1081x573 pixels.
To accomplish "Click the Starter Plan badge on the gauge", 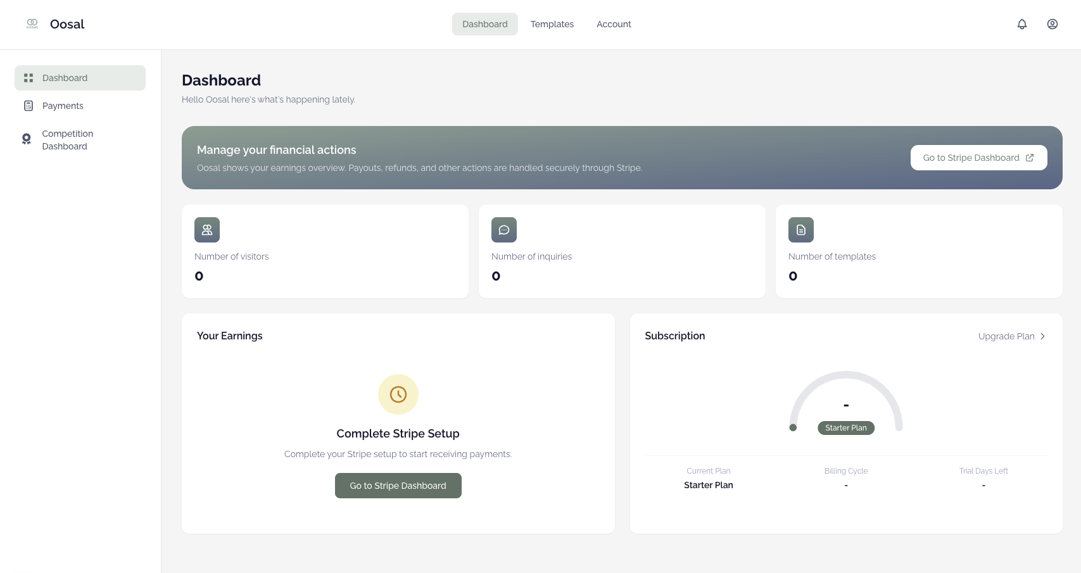I will 846,428.
